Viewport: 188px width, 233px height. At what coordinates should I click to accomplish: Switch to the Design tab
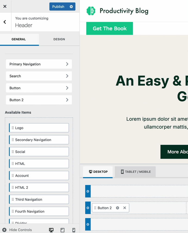pos(59,39)
